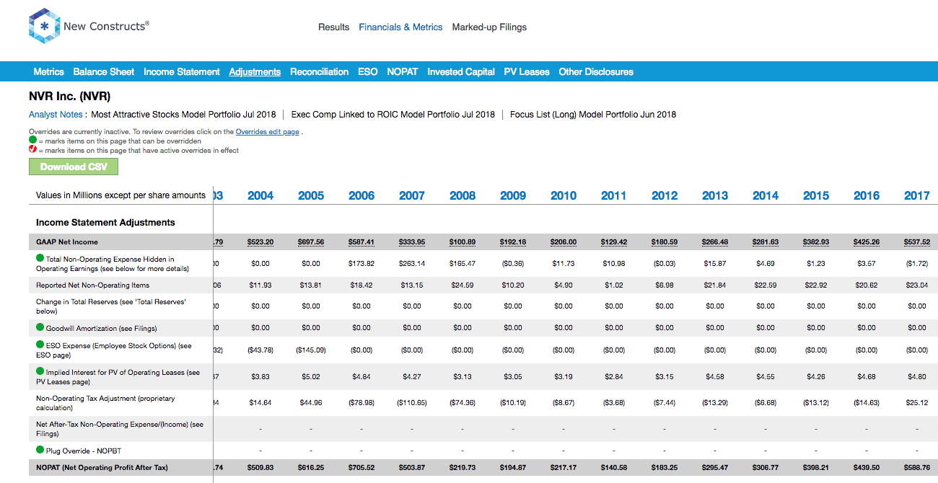Open the PV Leases tab
Image resolution: width=938 pixels, height=483 pixels.
pos(527,72)
